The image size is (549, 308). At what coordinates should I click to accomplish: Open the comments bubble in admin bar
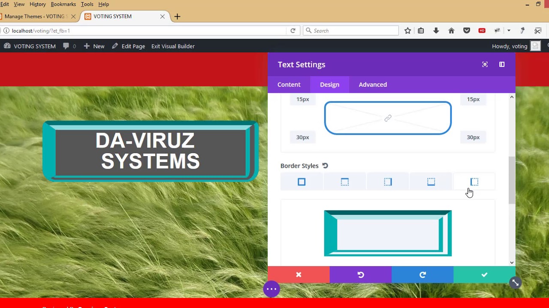pos(69,46)
